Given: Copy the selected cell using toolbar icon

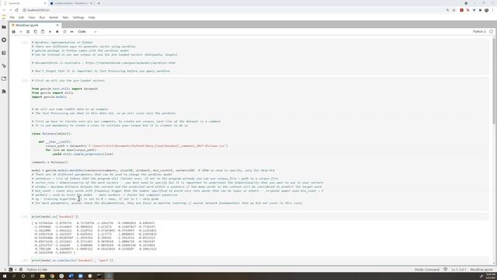Looking at the screenshot, I should 36,32.
